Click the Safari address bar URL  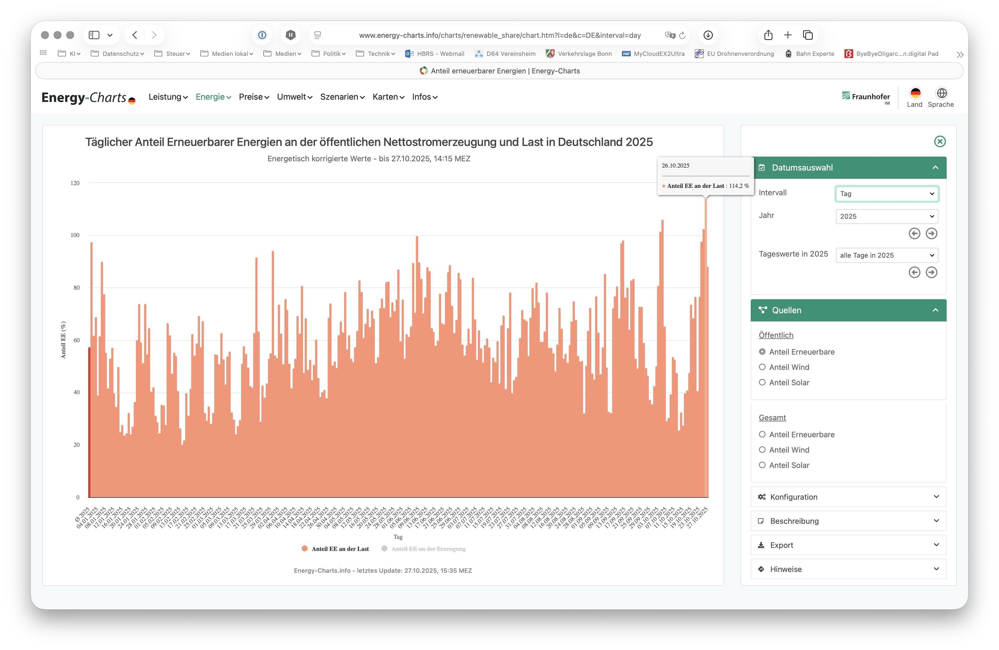(499, 35)
